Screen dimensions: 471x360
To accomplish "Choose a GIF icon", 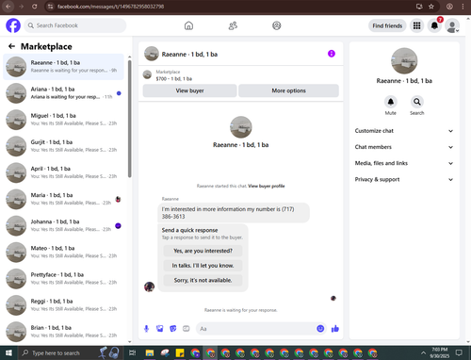I will click(187, 329).
